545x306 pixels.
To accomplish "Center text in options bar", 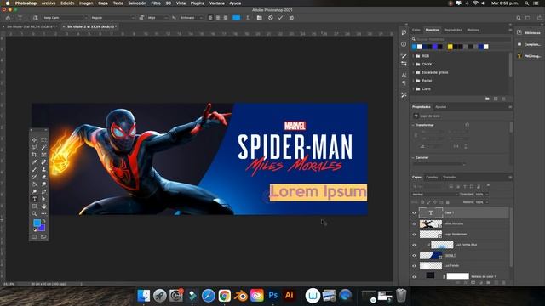I will click(x=218, y=18).
